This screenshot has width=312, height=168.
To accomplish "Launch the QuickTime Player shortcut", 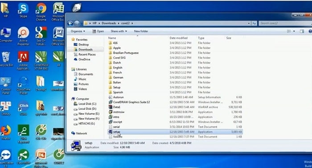I will [x=23, y=85].
